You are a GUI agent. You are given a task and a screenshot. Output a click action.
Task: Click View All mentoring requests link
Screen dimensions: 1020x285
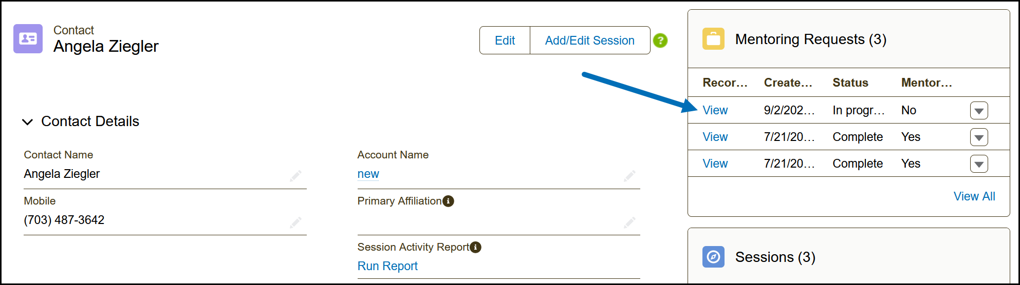974,196
